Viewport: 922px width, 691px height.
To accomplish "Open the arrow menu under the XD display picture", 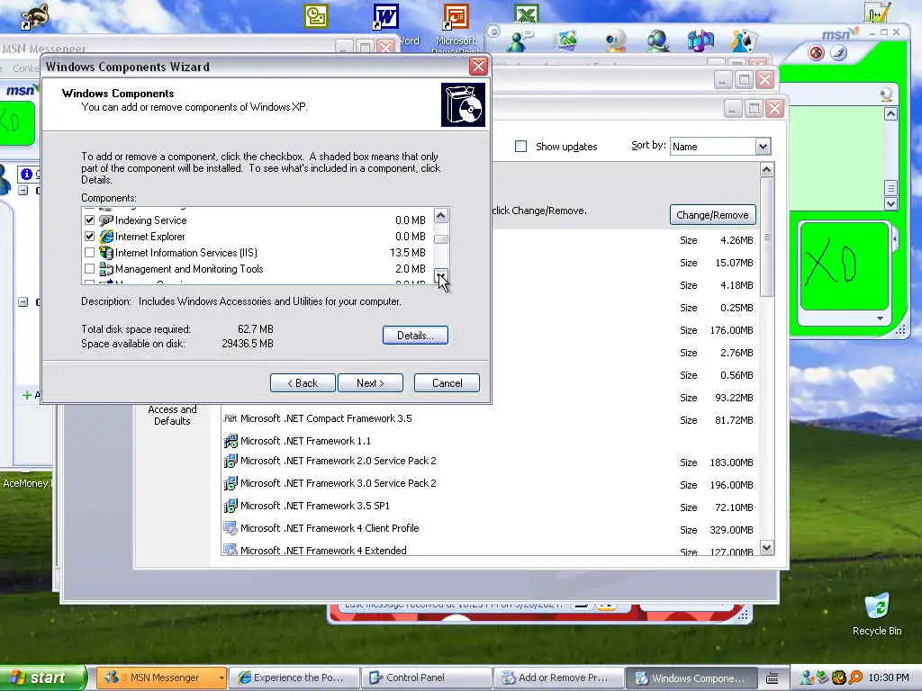I will pos(880,319).
